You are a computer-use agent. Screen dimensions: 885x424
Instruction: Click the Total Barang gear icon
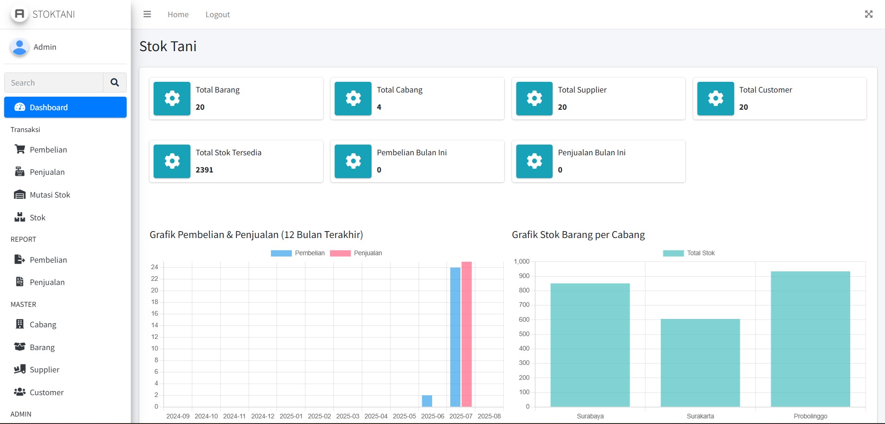[172, 99]
